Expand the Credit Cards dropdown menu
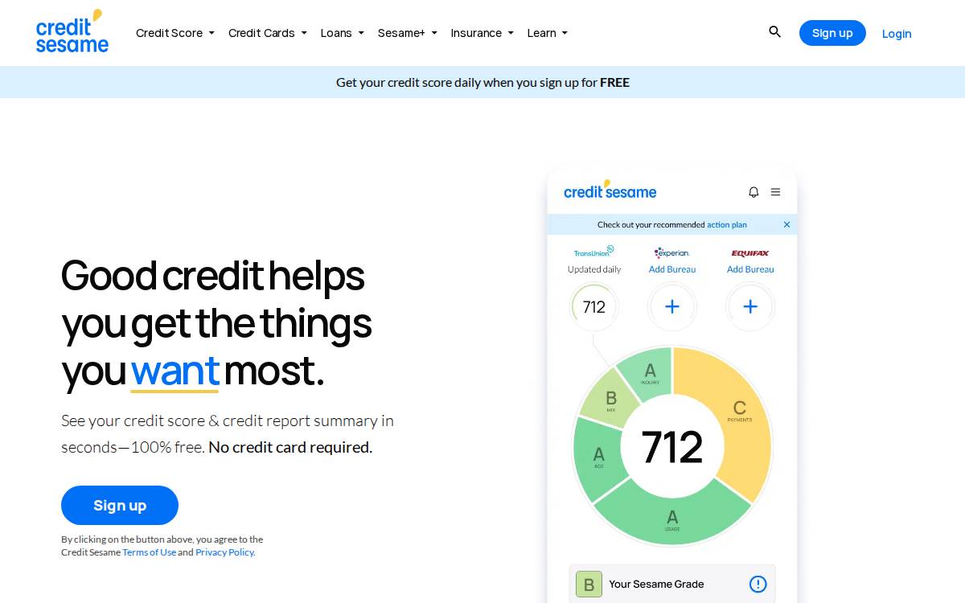Viewport: 965px width, 603px height. click(268, 33)
